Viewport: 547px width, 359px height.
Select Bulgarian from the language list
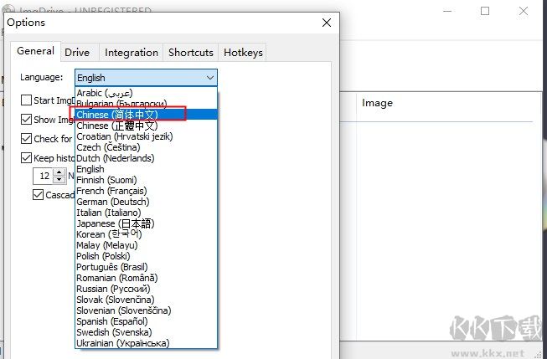(x=146, y=104)
